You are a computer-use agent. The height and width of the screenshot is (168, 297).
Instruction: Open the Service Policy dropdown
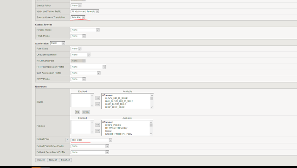pyautogui.click(x=76, y=6)
